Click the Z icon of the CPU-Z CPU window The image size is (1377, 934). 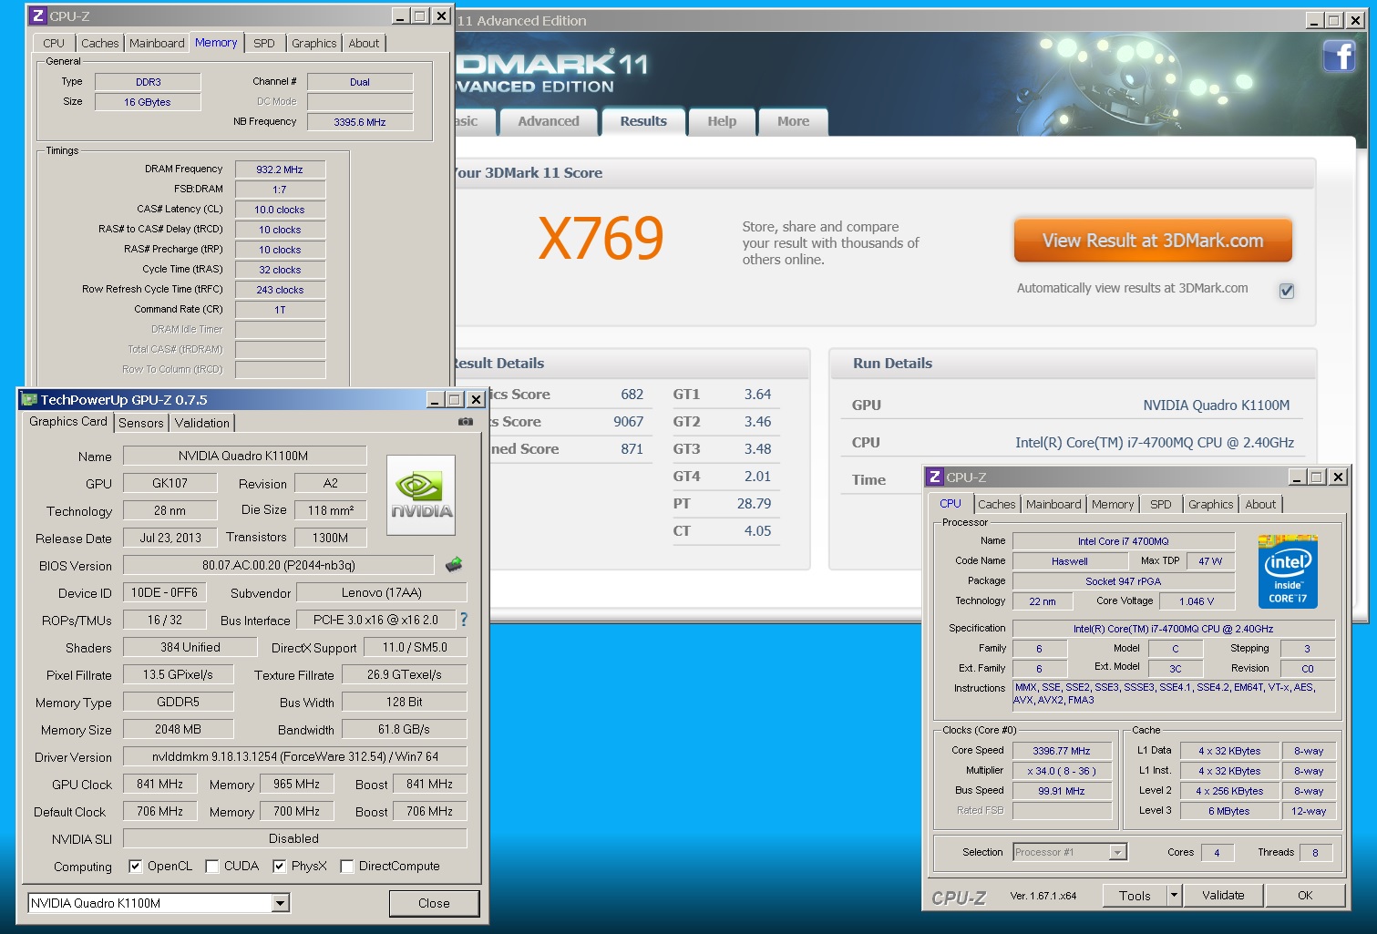[934, 477]
